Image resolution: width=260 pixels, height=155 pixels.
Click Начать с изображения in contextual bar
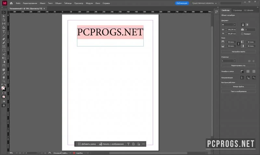click(111, 144)
